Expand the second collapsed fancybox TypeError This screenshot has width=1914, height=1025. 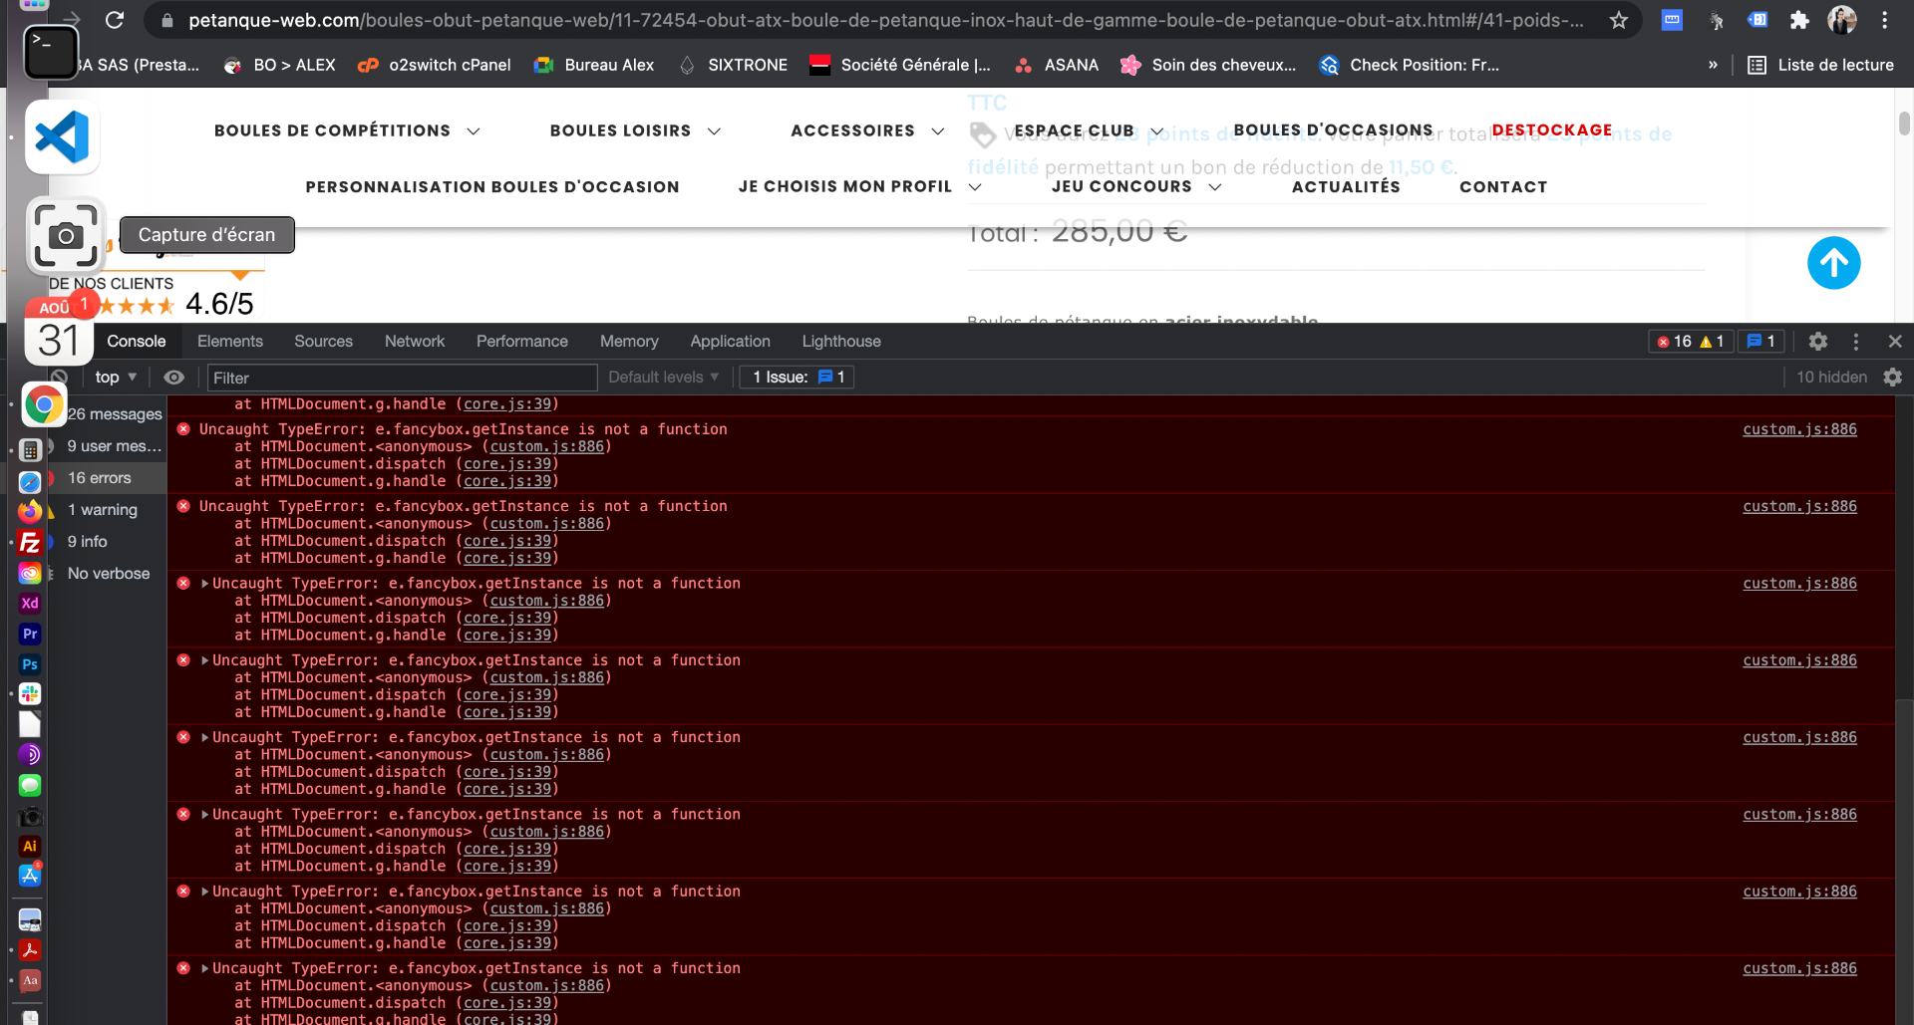(x=204, y=660)
